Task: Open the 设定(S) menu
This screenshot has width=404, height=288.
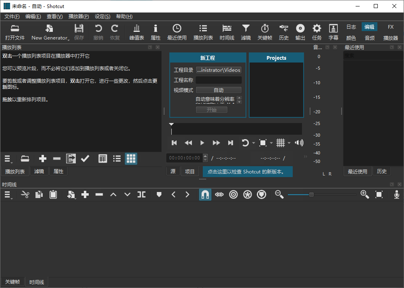Action: coord(102,17)
